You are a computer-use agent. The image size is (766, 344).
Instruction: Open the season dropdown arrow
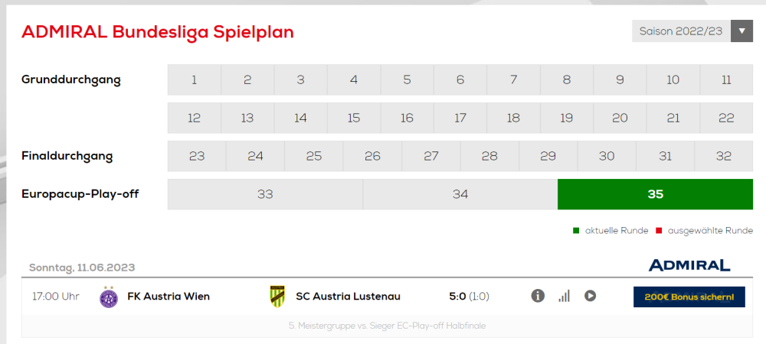[742, 31]
